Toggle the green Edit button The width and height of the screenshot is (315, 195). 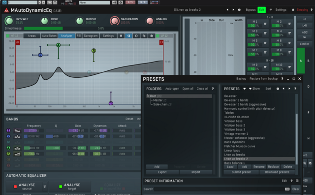261,10
